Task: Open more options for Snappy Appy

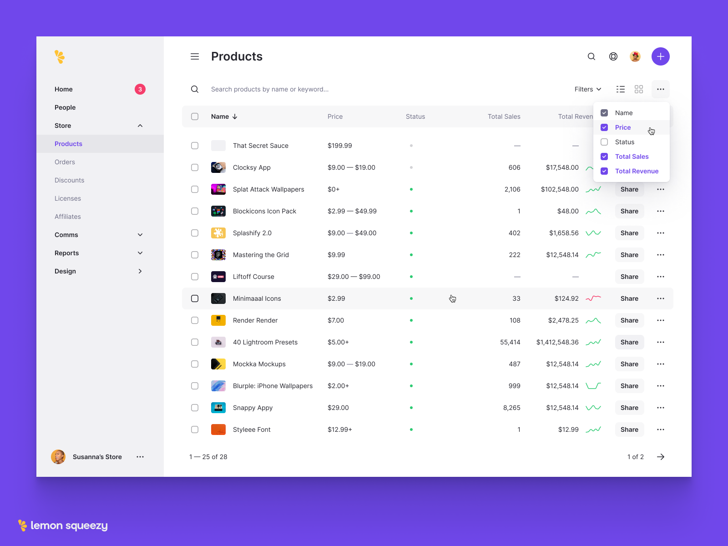Action: (x=661, y=408)
